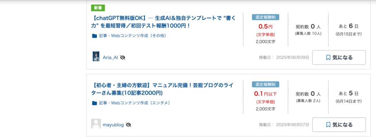
Task: Click the bookmark icon in mayublog job's 気になる button
Action: (x=328, y=125)
